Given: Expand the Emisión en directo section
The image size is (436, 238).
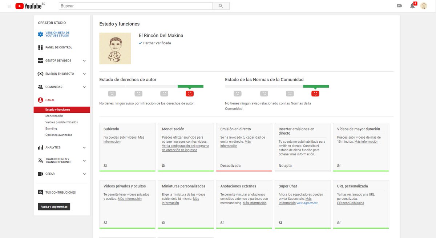Looking at the screenshot, I should (84, 74).
